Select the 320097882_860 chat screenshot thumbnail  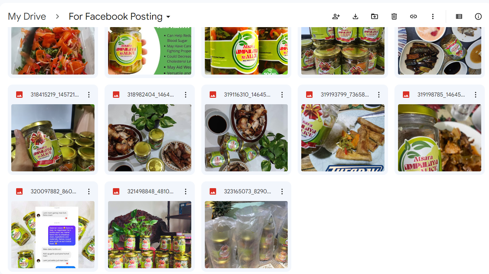coord(53,235)
